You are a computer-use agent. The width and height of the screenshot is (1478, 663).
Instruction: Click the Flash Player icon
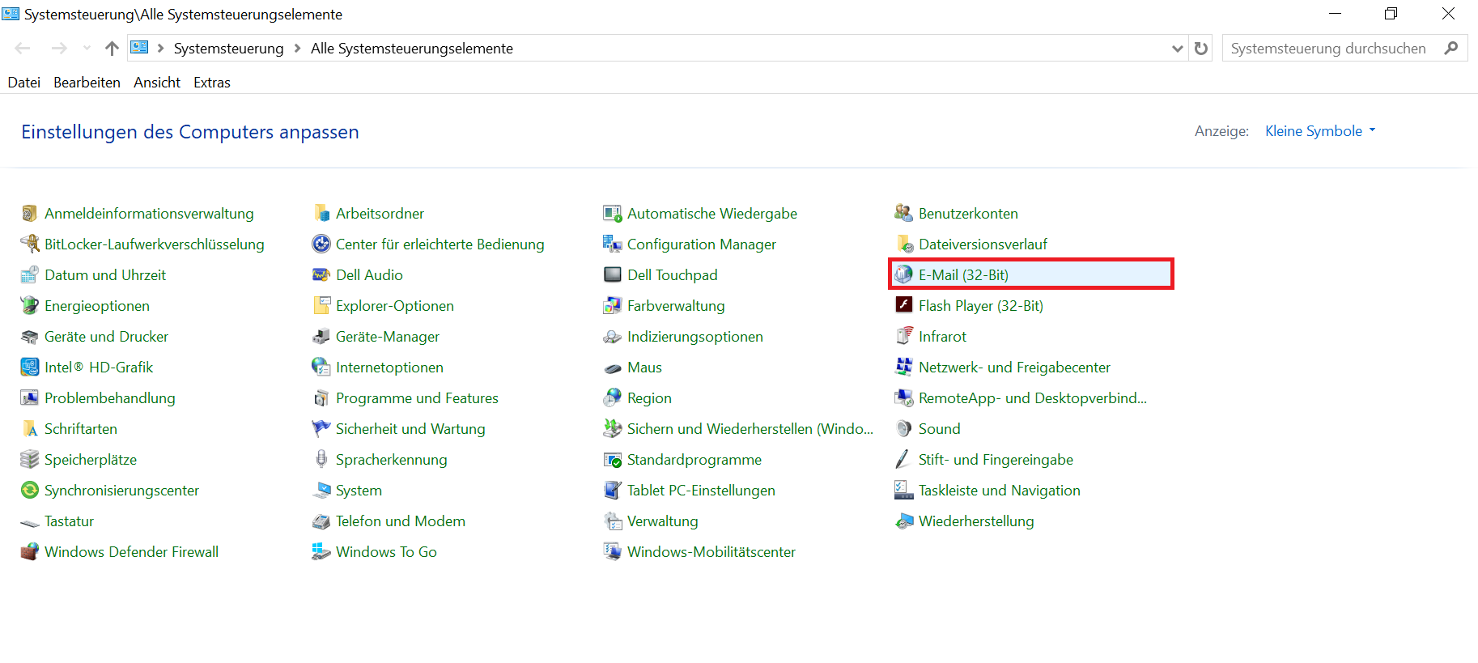click(x=903, y=306)
